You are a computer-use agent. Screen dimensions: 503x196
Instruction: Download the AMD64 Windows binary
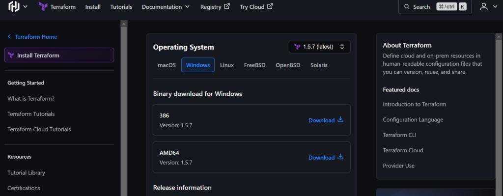pyautogui.click(x=326, y=157)
